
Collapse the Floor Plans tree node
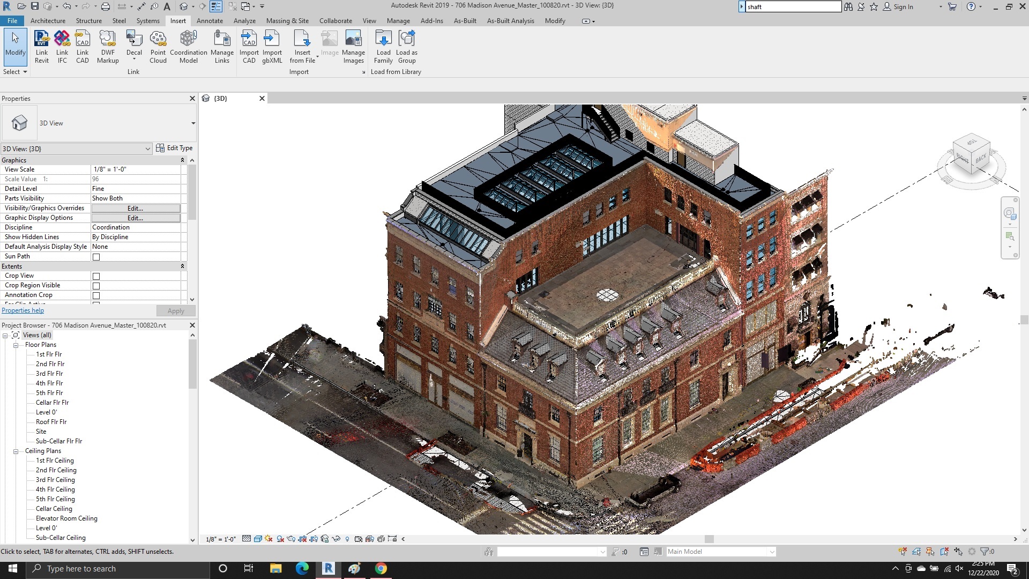coord(16,345)
